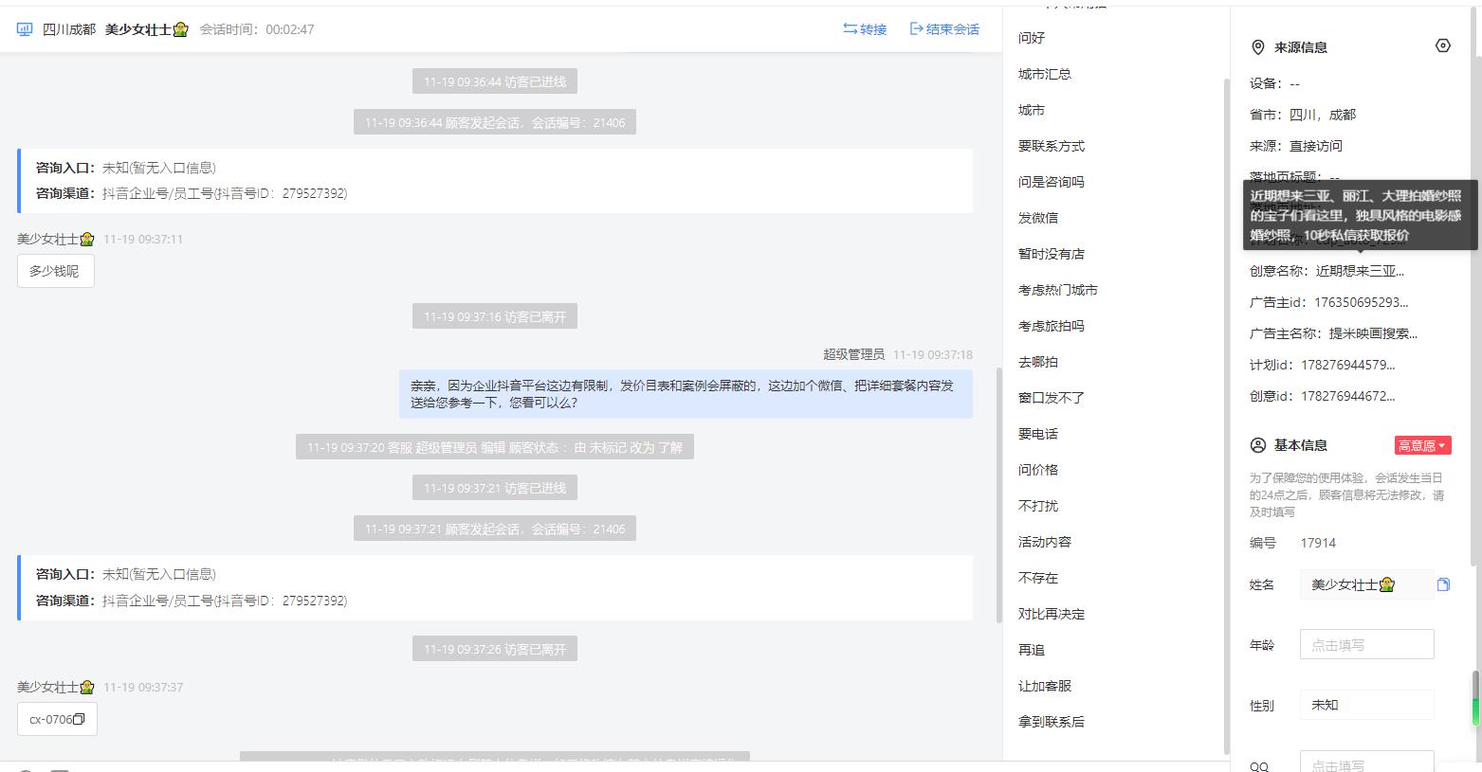Open the hexagon settings icon in 来源信息

[1443, 45]
